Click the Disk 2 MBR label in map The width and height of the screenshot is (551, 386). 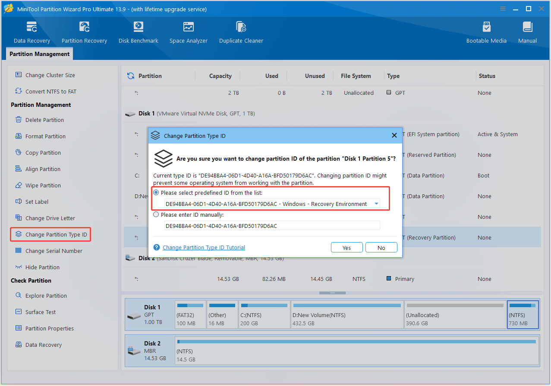click(x=150, y=351)
